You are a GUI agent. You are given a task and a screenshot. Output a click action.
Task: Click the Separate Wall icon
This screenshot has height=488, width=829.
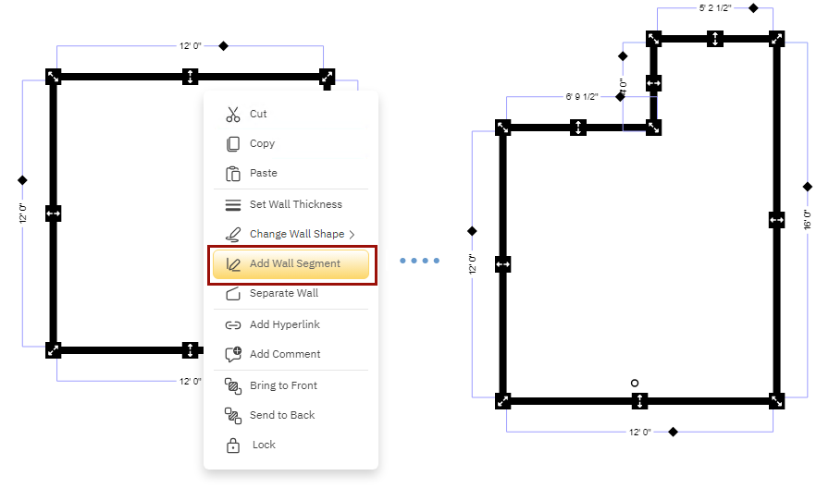[x=233, y=294]
